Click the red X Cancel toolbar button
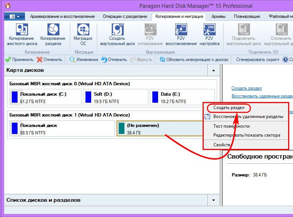 [49, 60]
